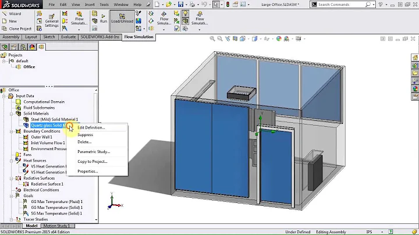The image size is (419, 235).
Task: Select Outer Wall 1 boundary condition
Action: [x=41, y=137]
